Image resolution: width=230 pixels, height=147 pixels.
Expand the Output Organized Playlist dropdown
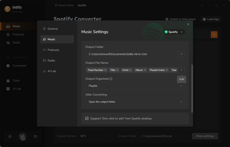[x=135, y=86]
